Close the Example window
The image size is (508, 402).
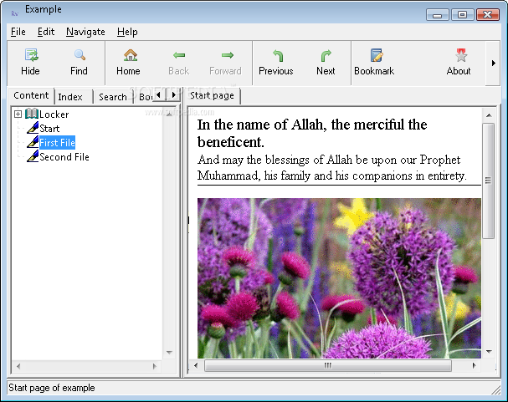(x=488, y=15)
